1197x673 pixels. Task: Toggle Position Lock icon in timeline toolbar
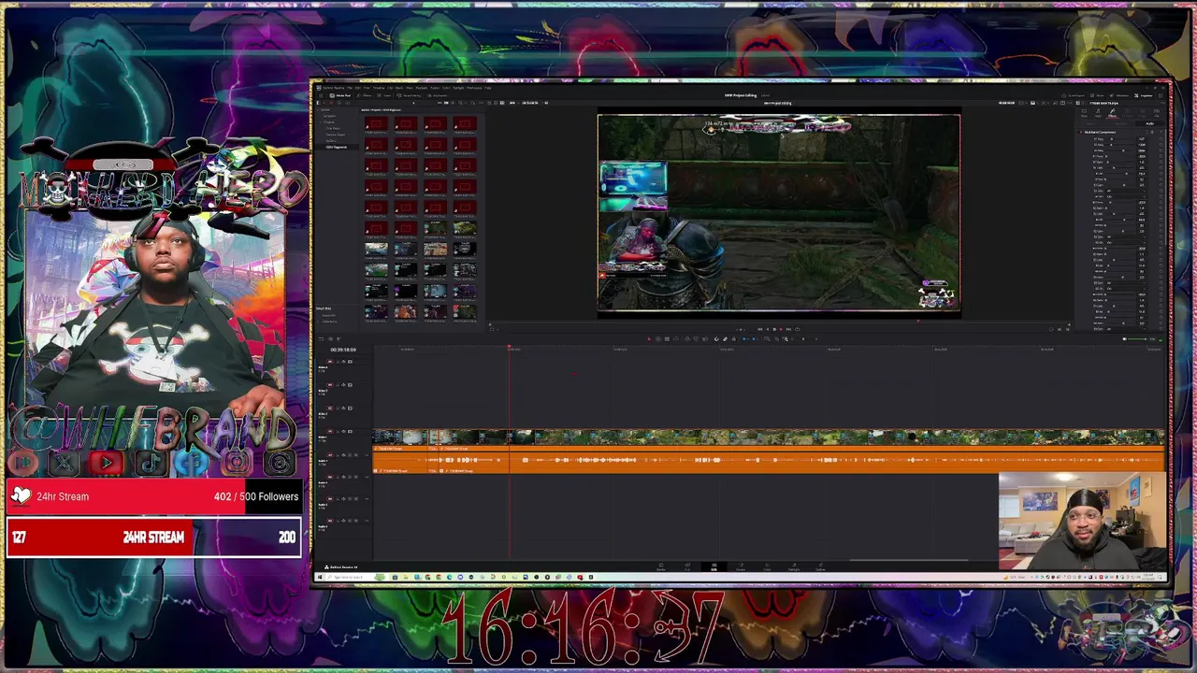734,338
